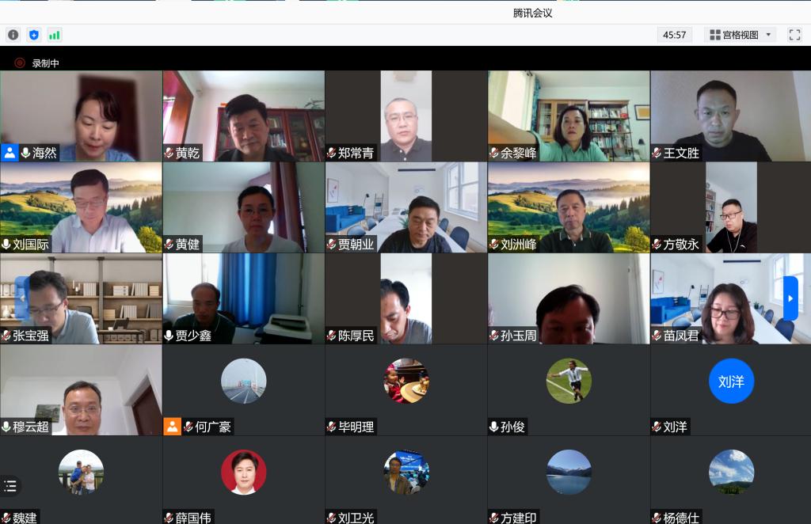
Task: Click the 刘洲峰 name label
Action: [x=518, y=244]
